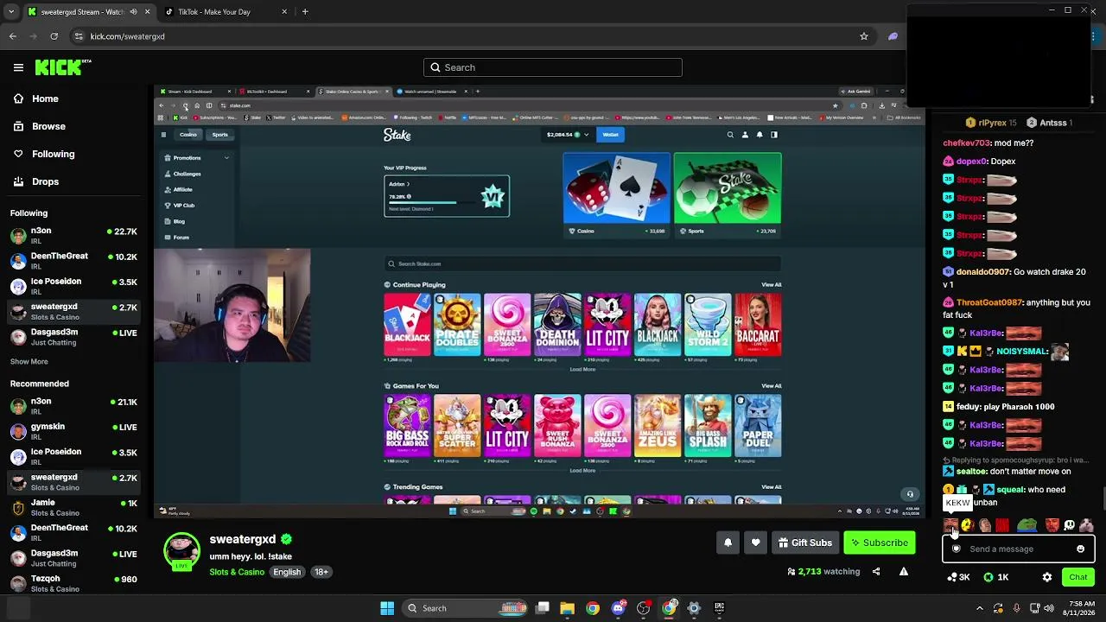The height and width of the screenshot is (622, 1106).
Task: Toggle stream notifications with the bell button
Action: 728,543
